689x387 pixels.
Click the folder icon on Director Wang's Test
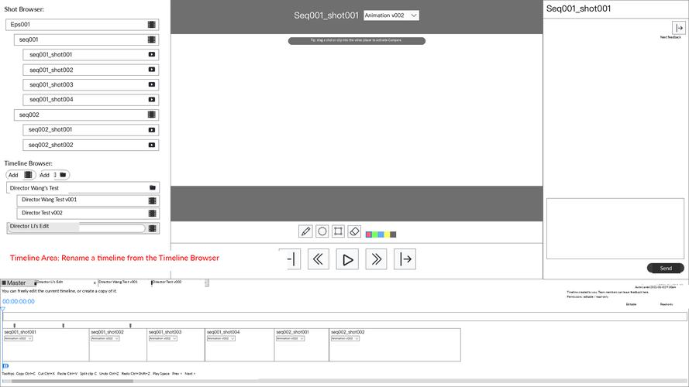pyautogui.click(x=153, y=188)
